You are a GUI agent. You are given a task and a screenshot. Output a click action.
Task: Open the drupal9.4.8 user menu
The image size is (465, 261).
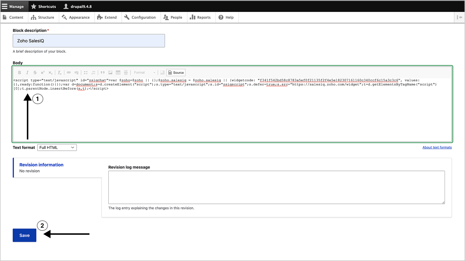[x=78, y=6]
